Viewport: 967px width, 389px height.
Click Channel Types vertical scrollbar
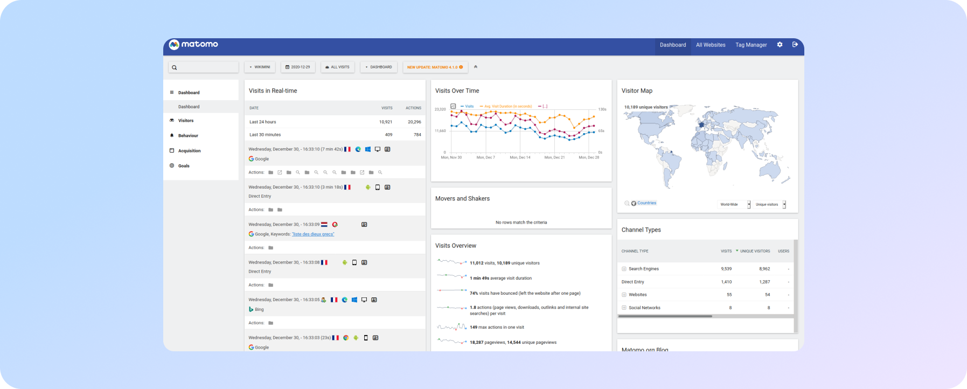click(x=796, y=286)
